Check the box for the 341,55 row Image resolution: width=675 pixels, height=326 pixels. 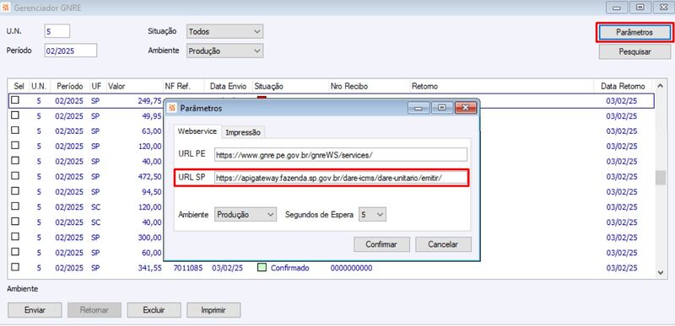pyautogui.click(x=15, y=267)
